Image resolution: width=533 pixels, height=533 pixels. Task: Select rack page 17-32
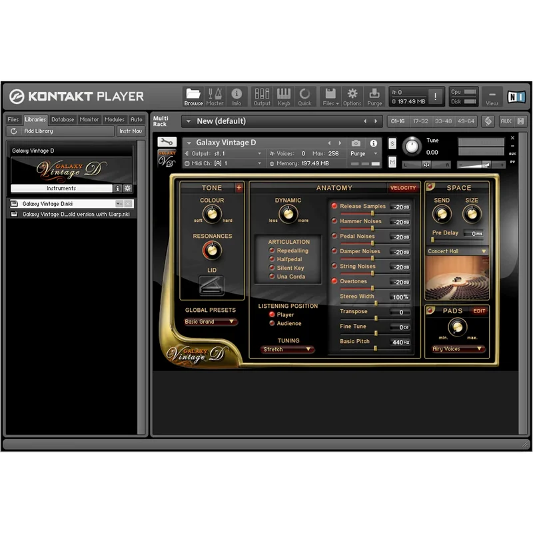(420, 121)
